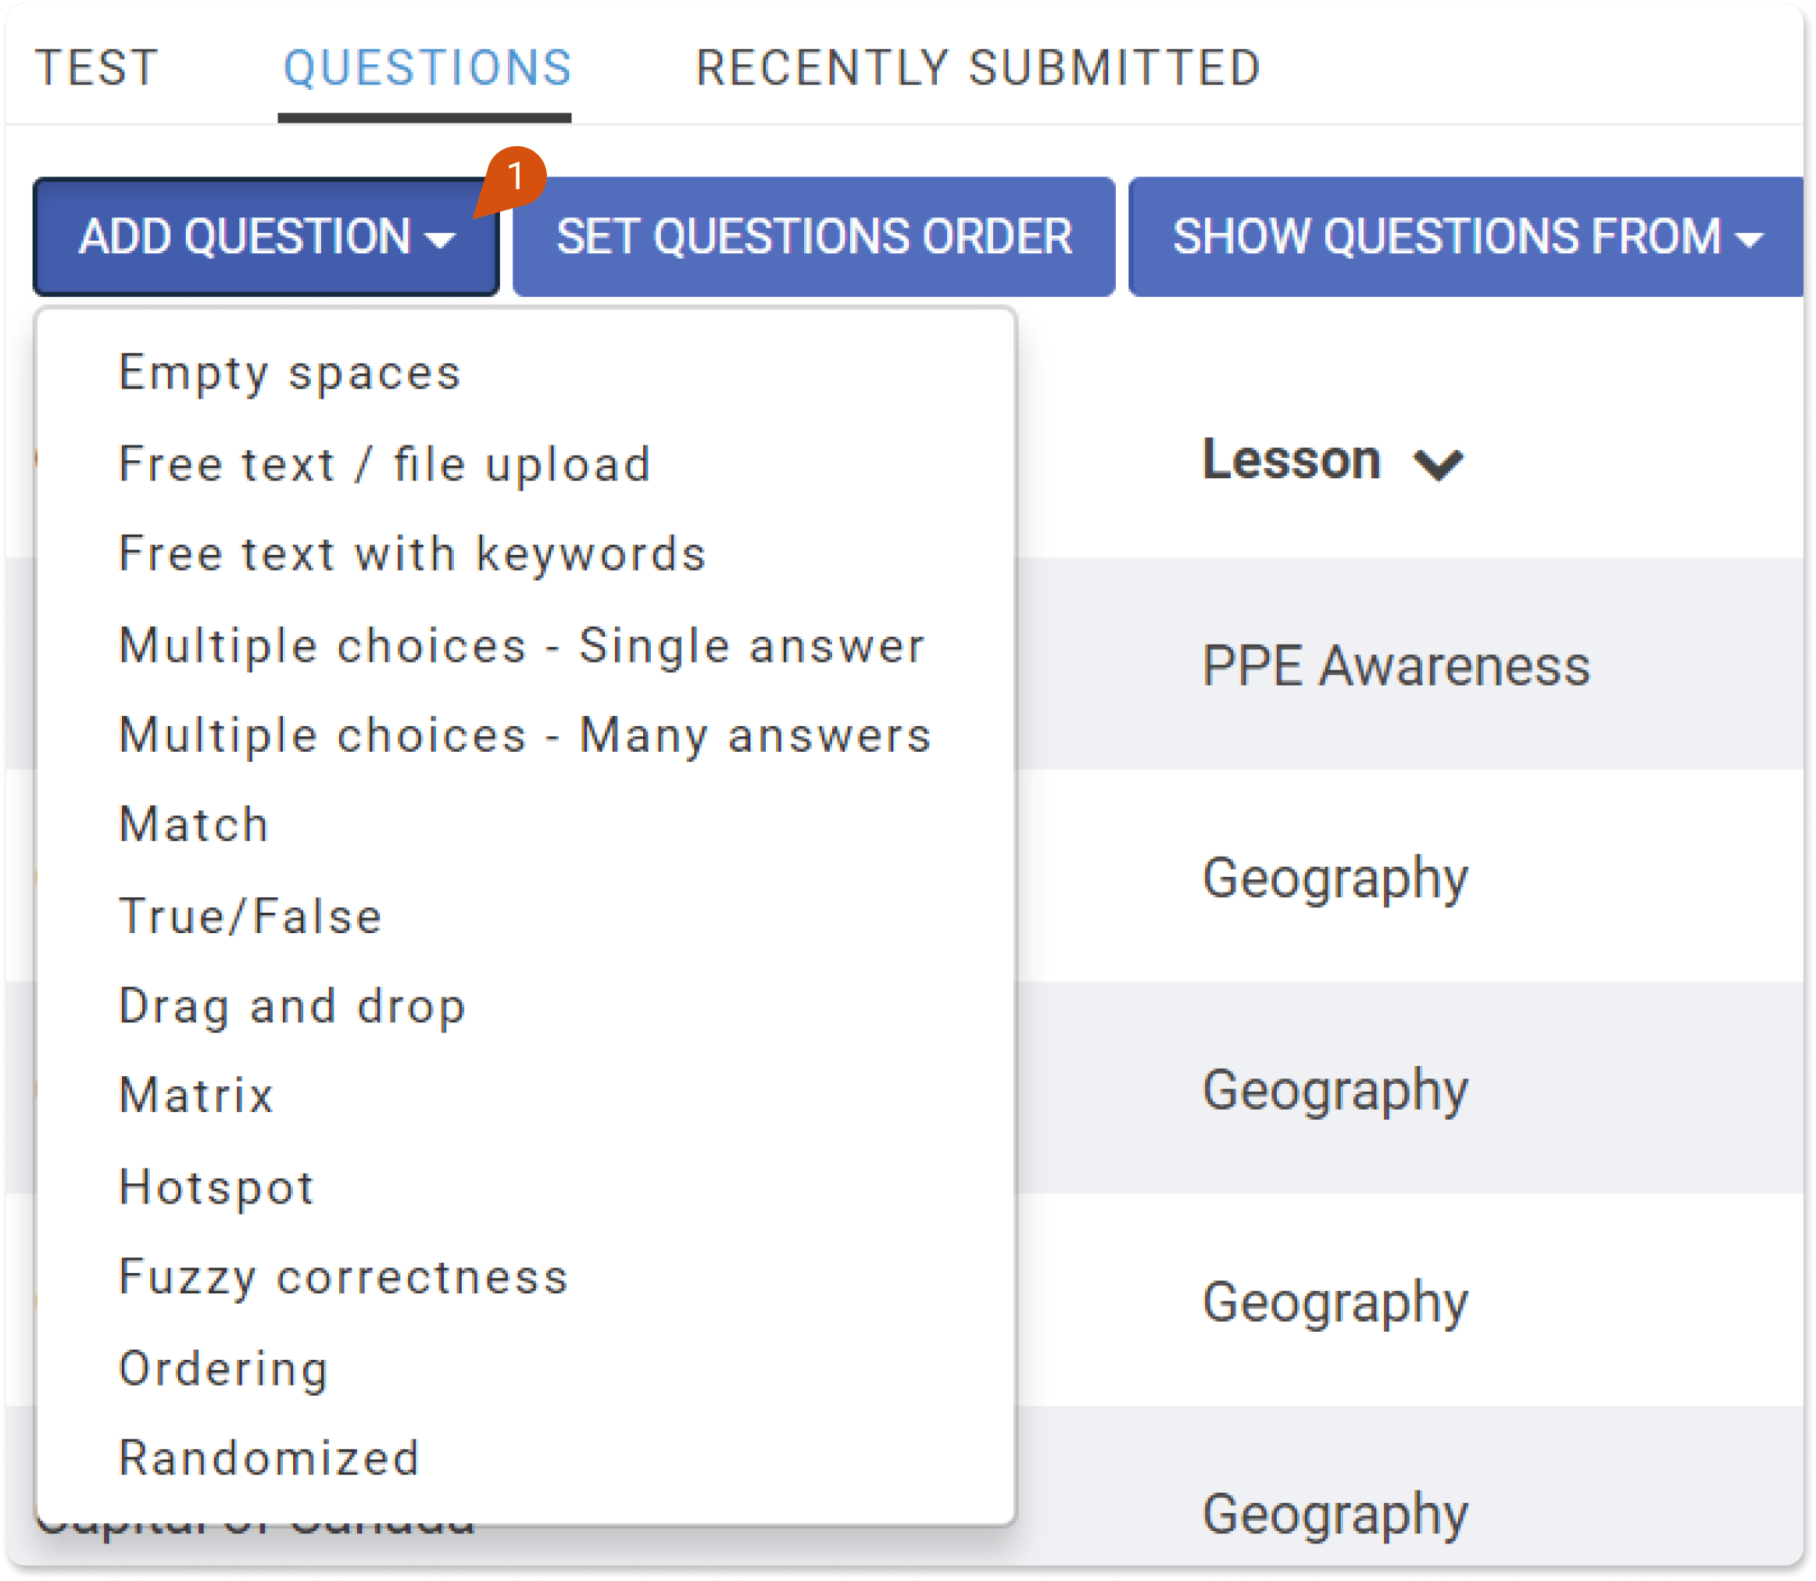Expand Show Questions From dropdown
Viewport: 1816px width, 1581px height.
[1466, 237]
